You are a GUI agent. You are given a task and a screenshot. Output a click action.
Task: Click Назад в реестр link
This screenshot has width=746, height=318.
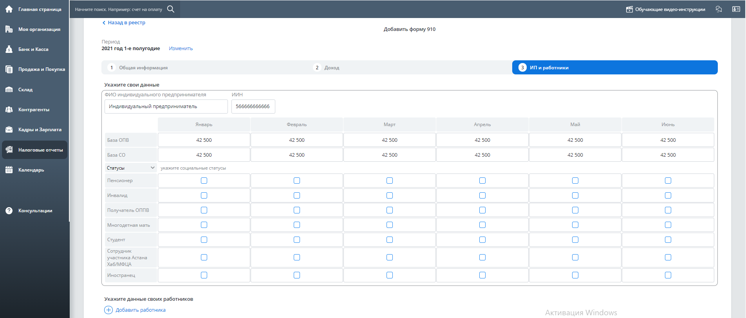pos(126,23)
